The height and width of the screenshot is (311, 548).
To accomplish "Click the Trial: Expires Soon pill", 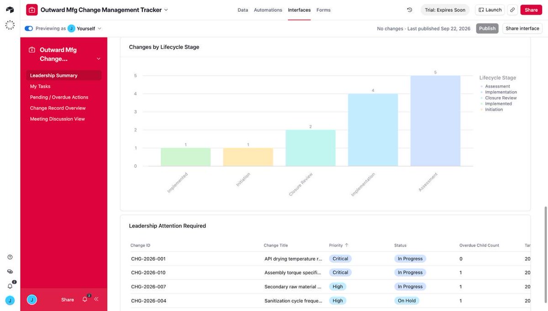I will click(445, 10).
